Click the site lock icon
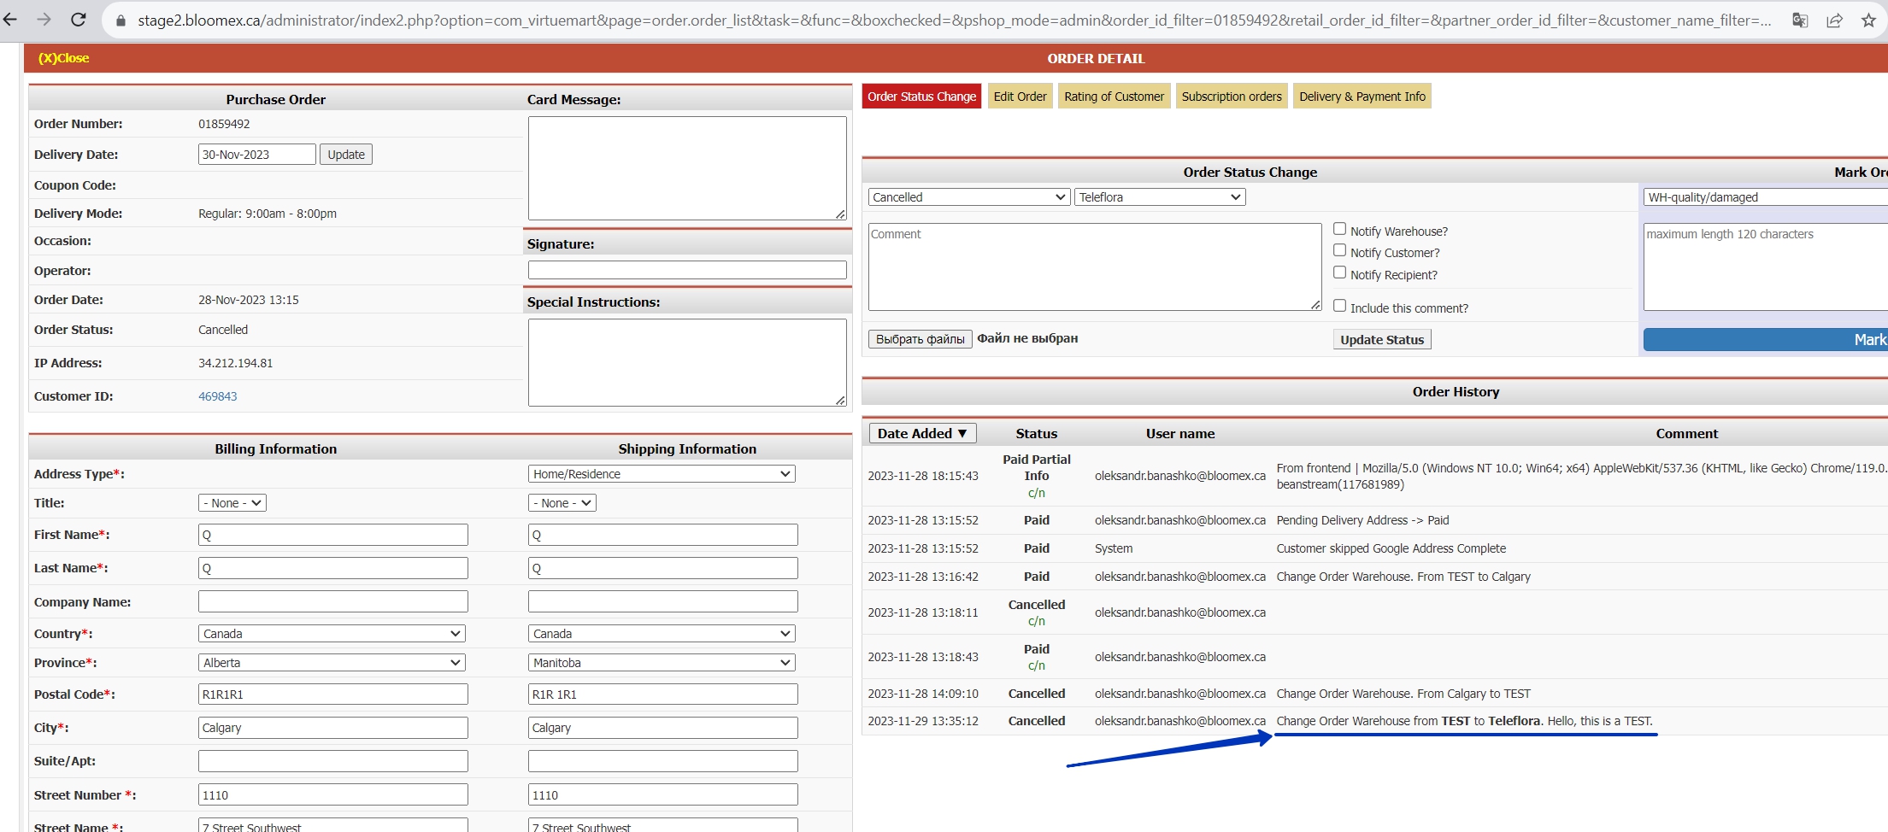The height and width of the screenshot is (832, 1888). click(x=121, y=21)
